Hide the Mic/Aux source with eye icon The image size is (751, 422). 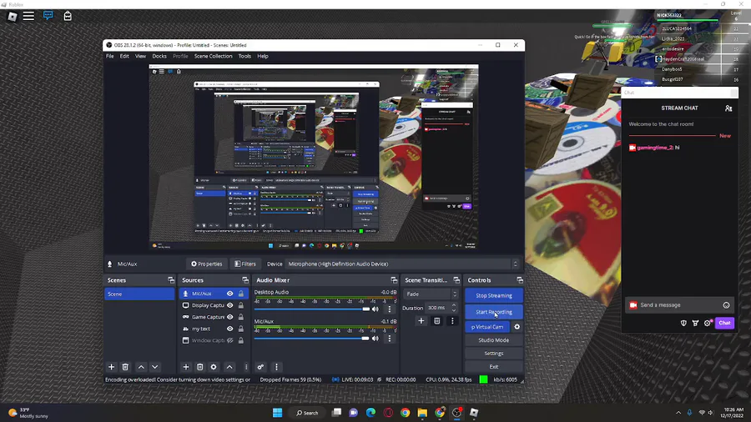click(230, 294)
